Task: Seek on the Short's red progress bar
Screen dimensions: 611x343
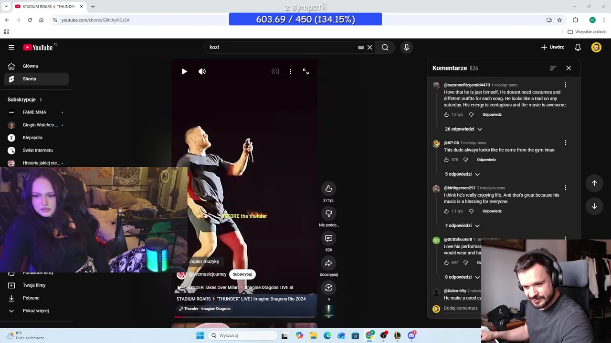Action: (244, 316)
